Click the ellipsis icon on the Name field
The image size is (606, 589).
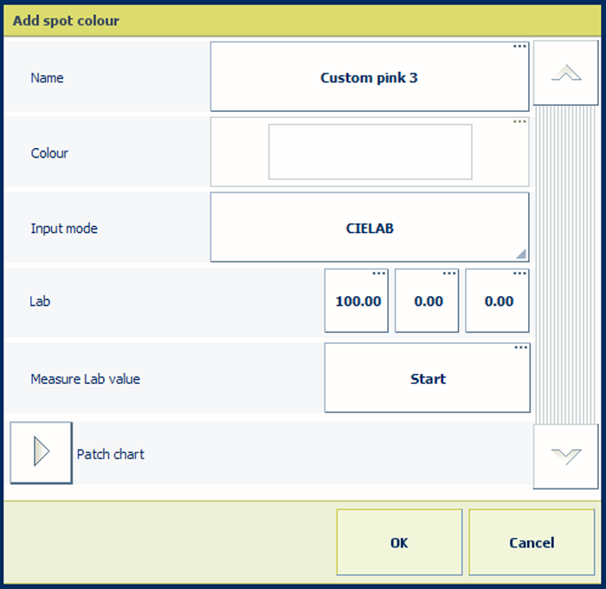pyautogui.click(x=519, y=47)
